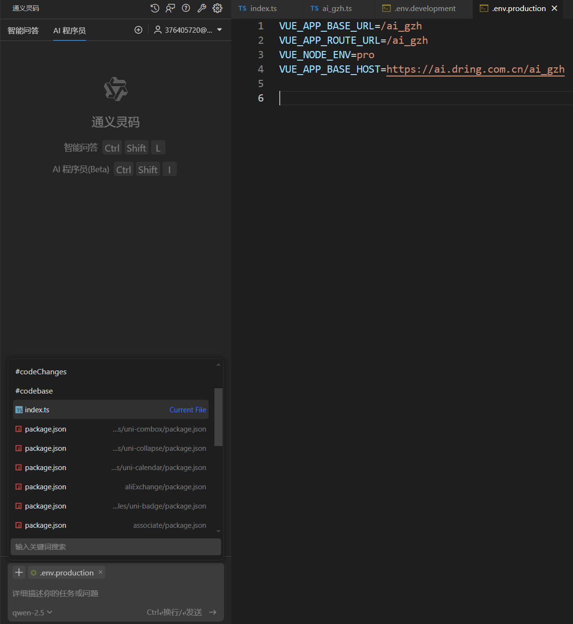Click the context list scrollbar thumb

coord(218,417)
